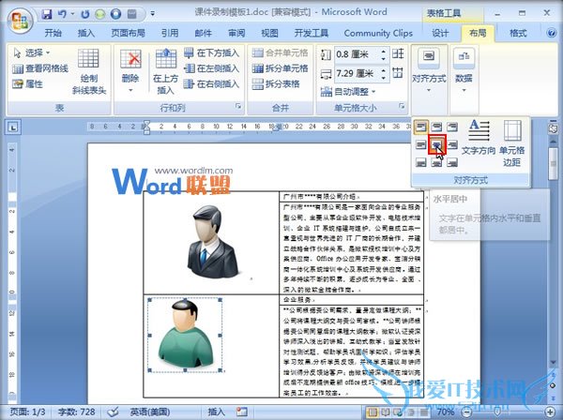The height and width of the screenshot is (420, 563).
Task: Open Cell Size (单元格大小) dialog launcher
Action: (402, 107)
